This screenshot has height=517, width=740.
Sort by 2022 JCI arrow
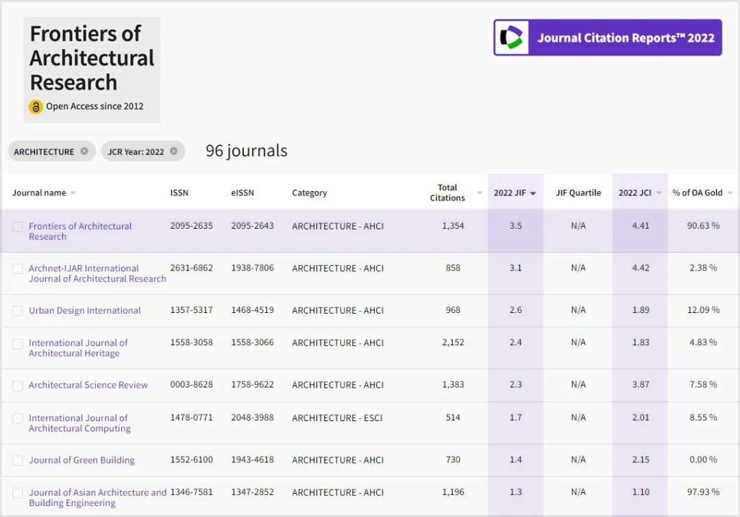tap(659, 193)
